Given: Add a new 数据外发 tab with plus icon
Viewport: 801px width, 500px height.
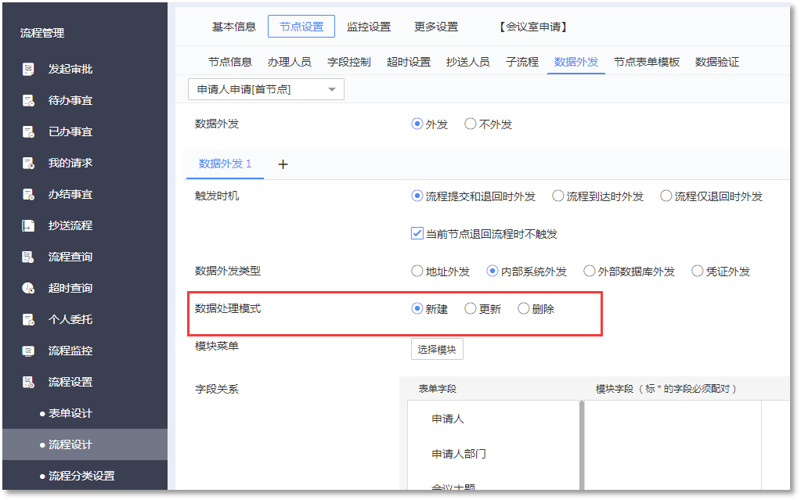Looking at the screenshot, I should pos(283,164).
